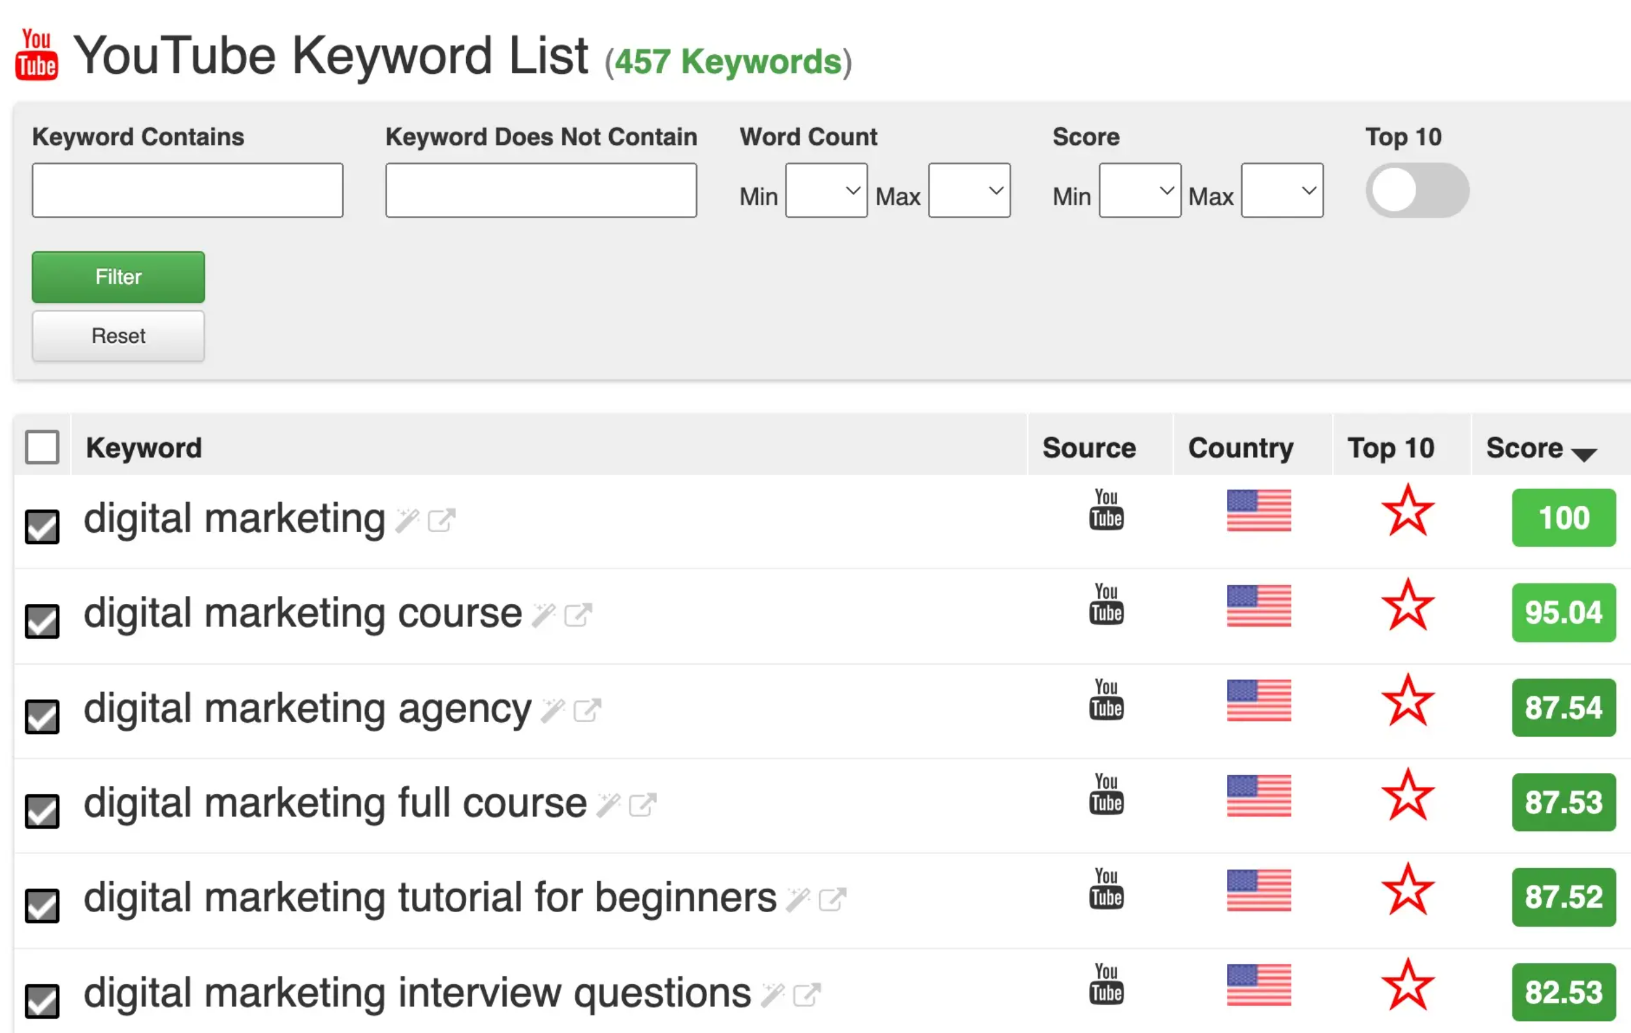Open external link icon for 'digital marketing full course'
Screen dimensions: 1631x1033
tap(642, 804)
